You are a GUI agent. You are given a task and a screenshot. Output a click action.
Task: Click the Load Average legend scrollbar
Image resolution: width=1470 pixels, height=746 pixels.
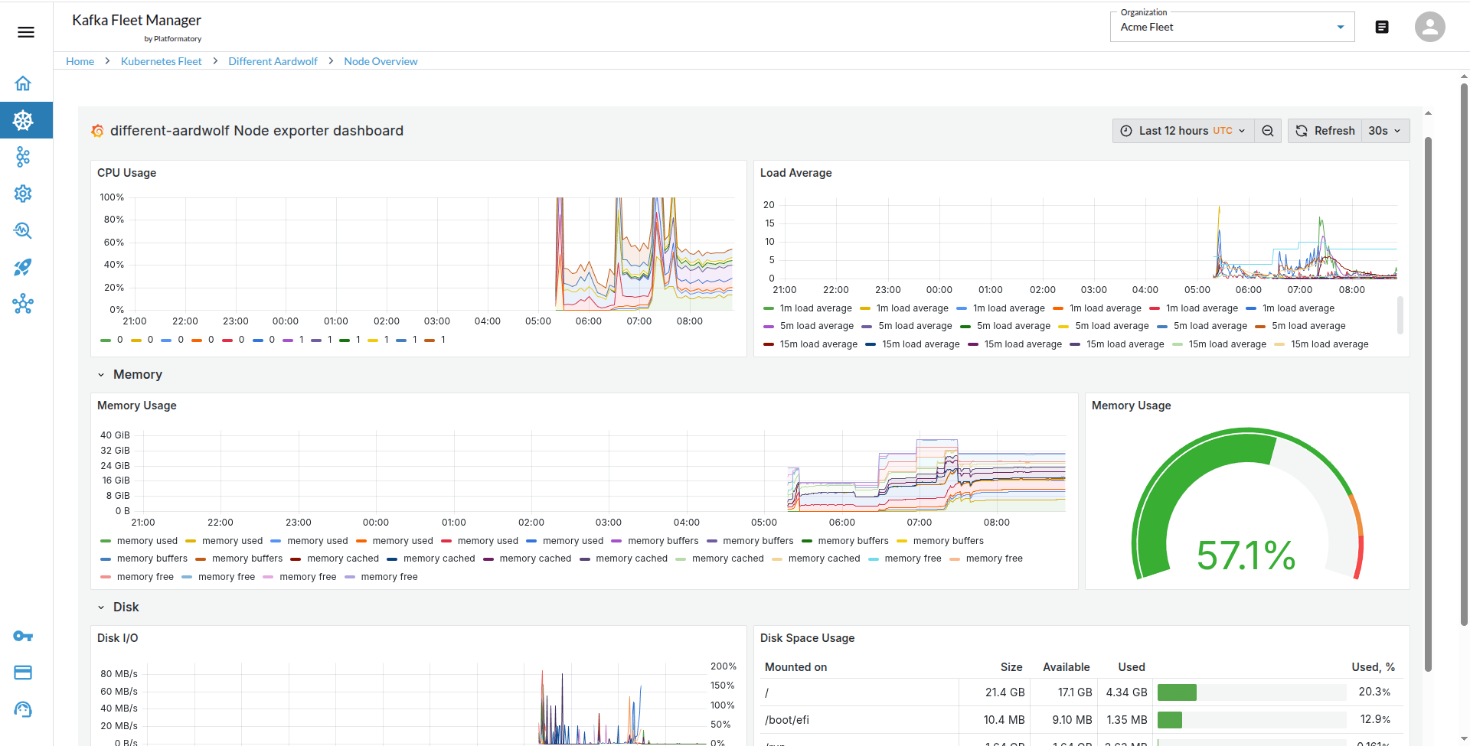click(1400, 315)
